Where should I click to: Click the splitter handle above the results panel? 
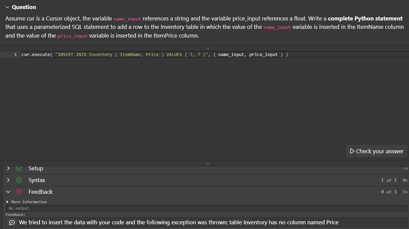[x=207, y=163]
